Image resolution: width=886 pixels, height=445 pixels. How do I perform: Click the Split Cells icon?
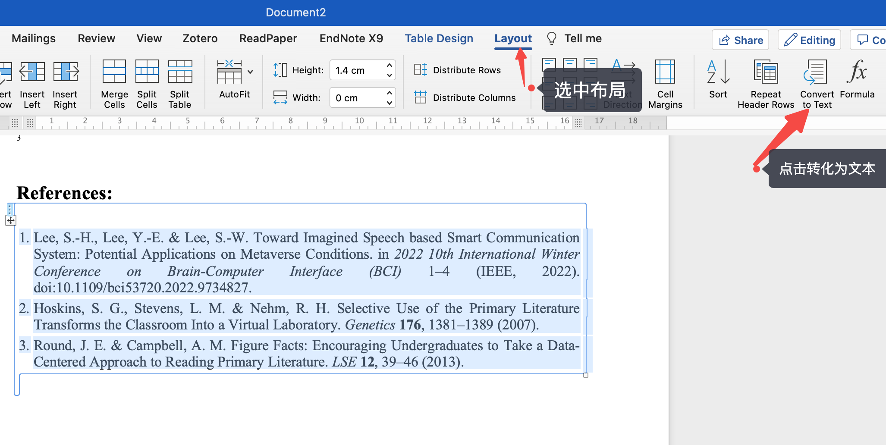tap(147, 72)
